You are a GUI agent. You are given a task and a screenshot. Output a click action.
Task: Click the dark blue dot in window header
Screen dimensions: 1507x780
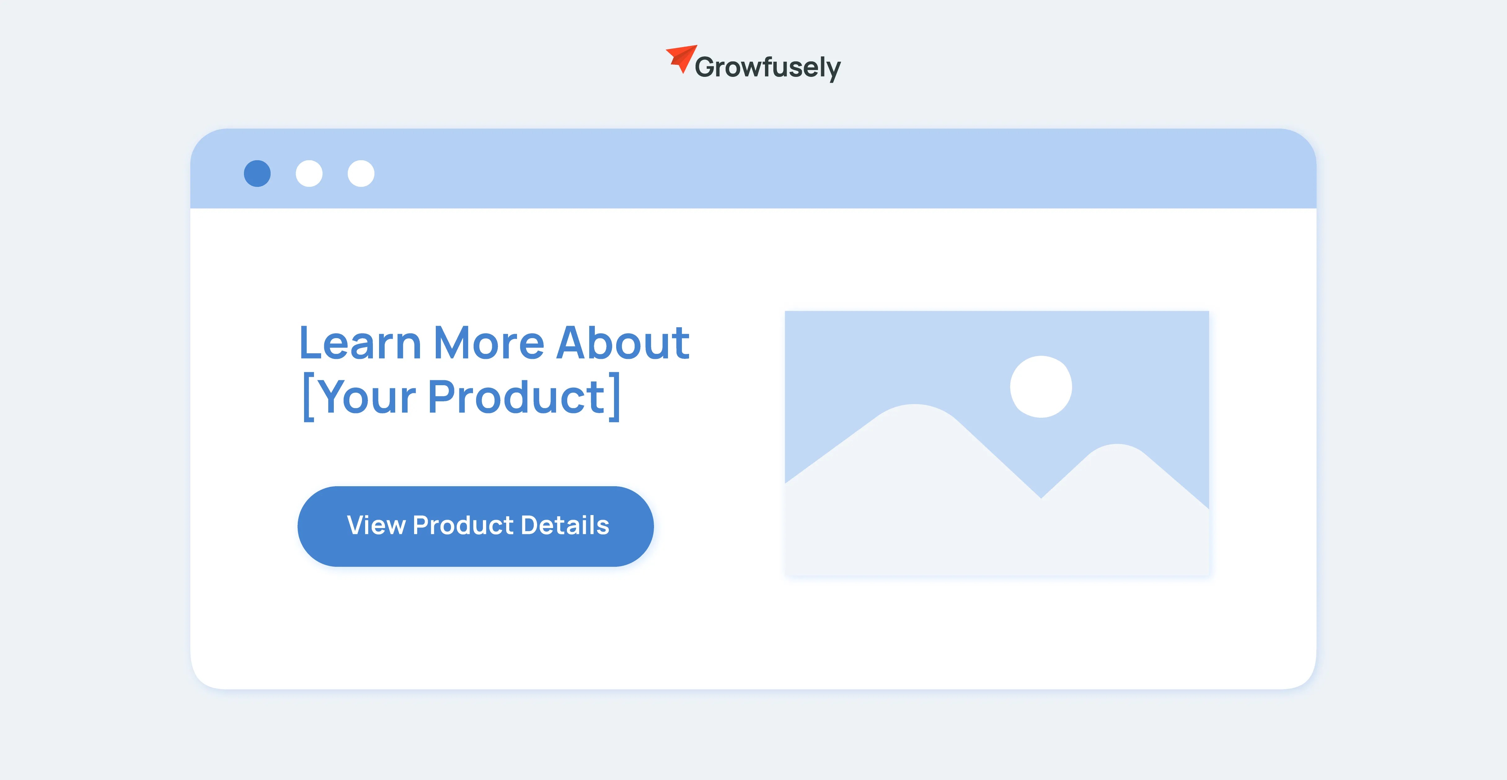coord(257,174)
